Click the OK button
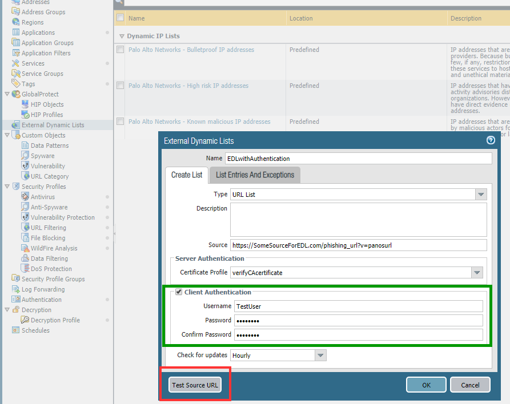This screenshot has height=404, width=510. [426, 385]
